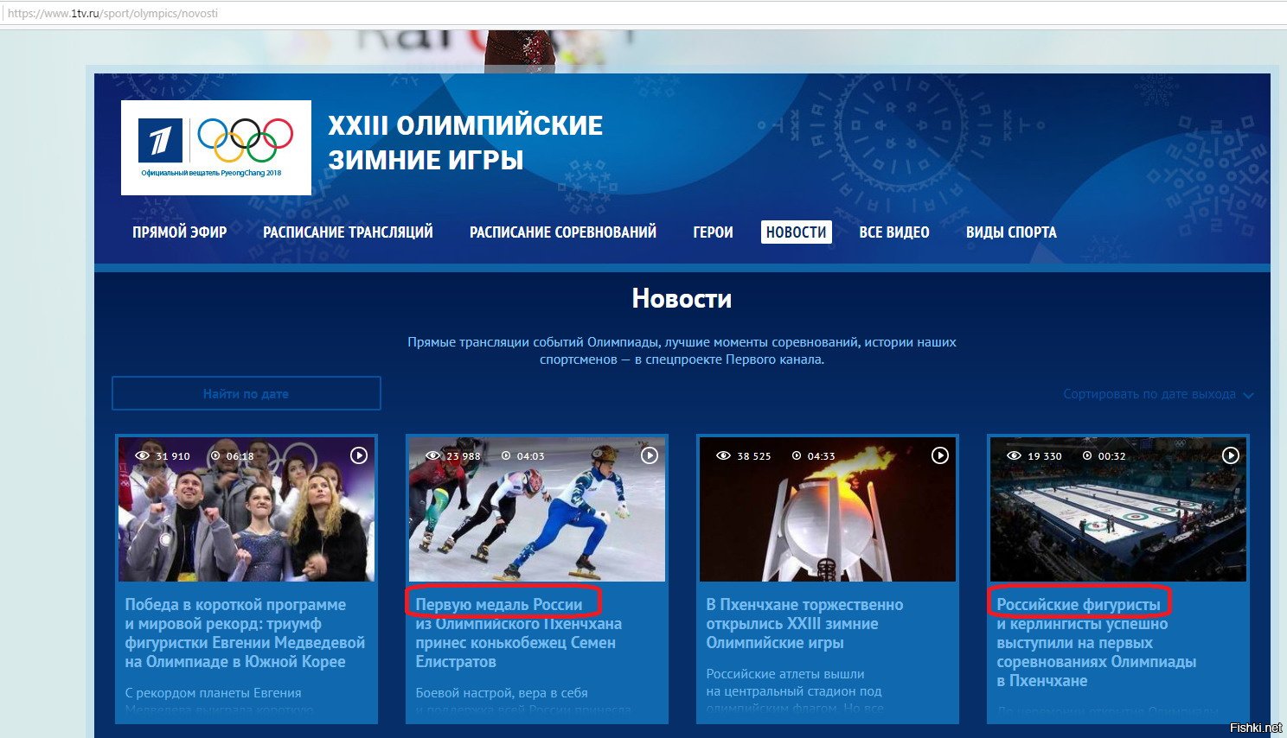Click the view count 23 988
The image size is (1287, 738).
[464, 456]
